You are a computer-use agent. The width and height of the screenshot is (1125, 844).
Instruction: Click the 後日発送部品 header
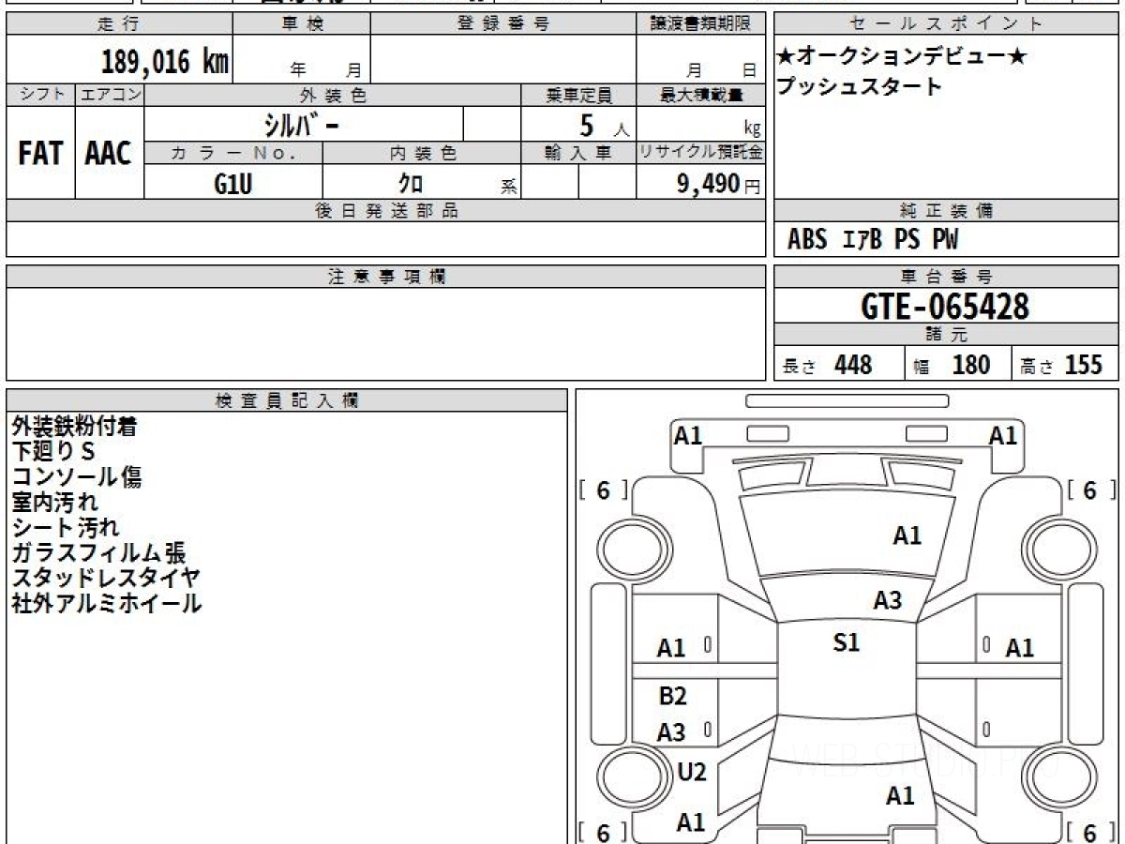386,211
